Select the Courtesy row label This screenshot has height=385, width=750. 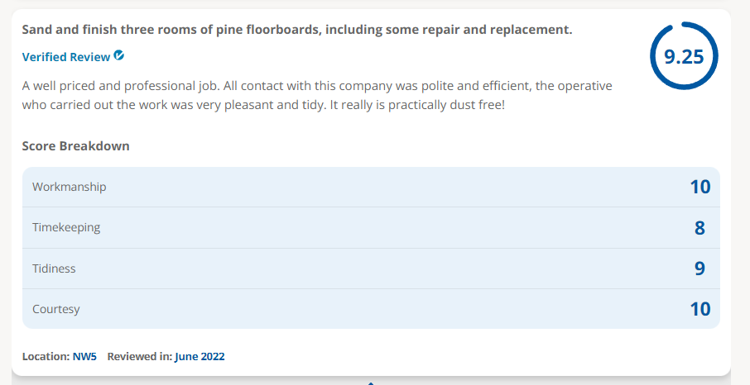point(56,309)
